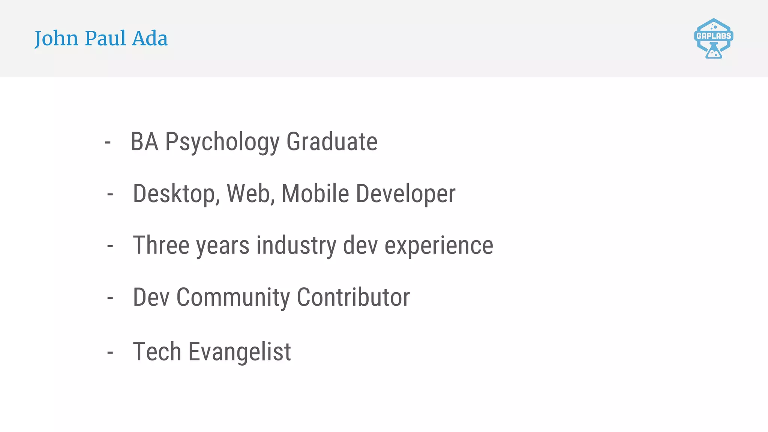Viewport: 768px width, 432px height.
Task: Click the word experience in the third bullet
Action: point(439,246)
